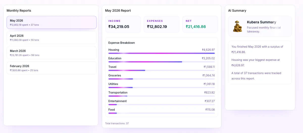Viewport: 303px width, 133px height.
Task: Click the Monthly Reports panel heading
Action: (x=19, y=11)
